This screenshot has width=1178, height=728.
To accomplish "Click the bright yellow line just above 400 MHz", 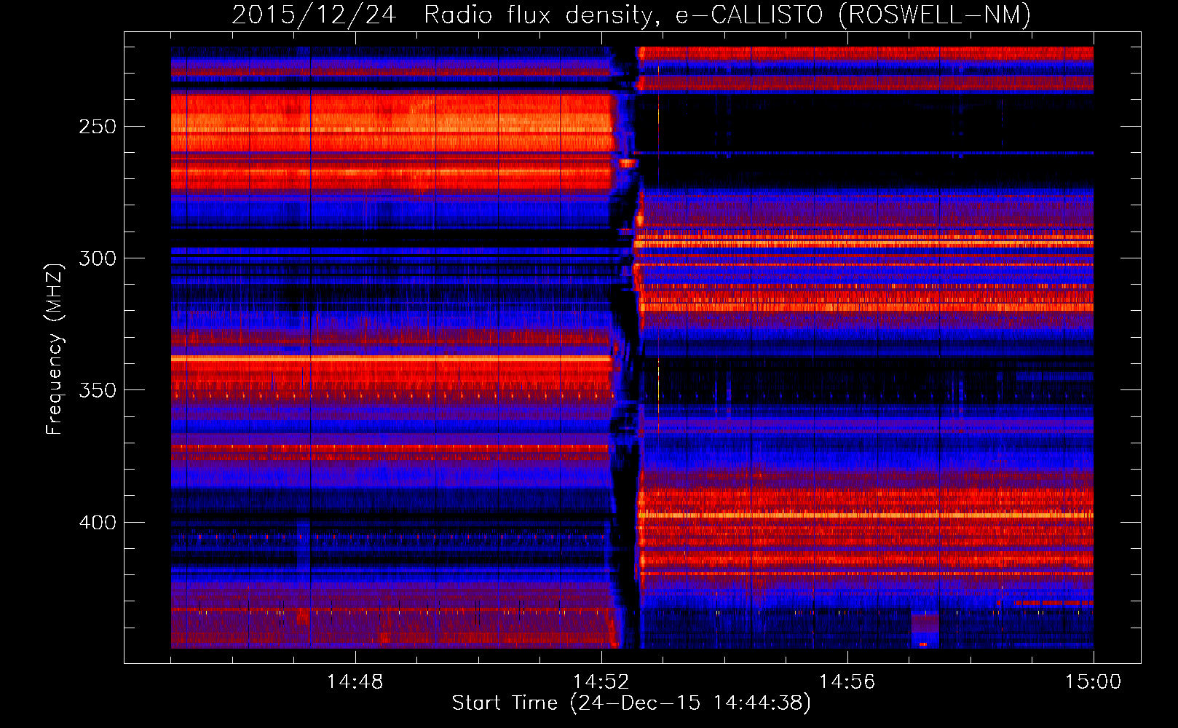I will 866,515.
